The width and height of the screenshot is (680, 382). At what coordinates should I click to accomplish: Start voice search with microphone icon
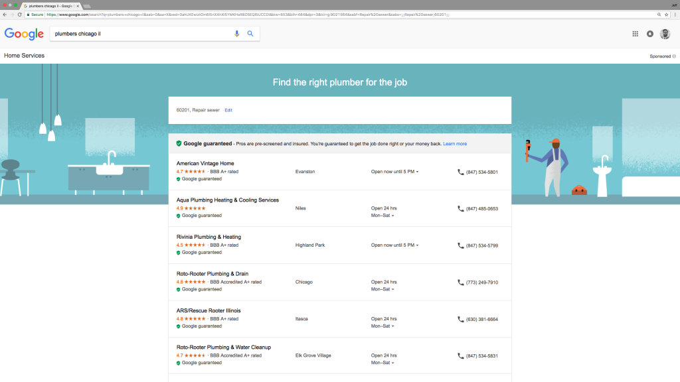click(x=237, y=33)
